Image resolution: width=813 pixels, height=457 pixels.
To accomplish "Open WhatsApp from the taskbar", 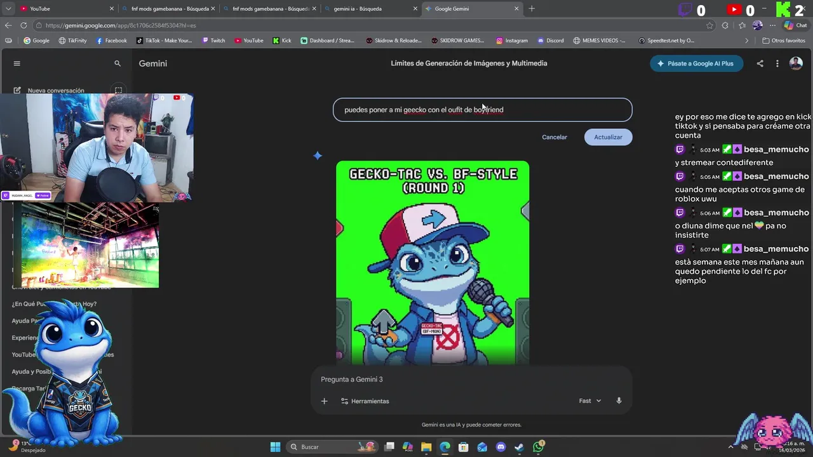I will tap(539, 447).
